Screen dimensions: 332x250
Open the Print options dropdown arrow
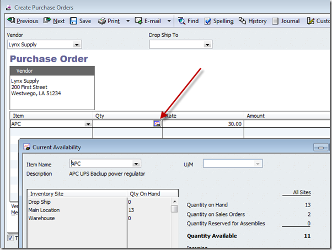tap(128, 21)
